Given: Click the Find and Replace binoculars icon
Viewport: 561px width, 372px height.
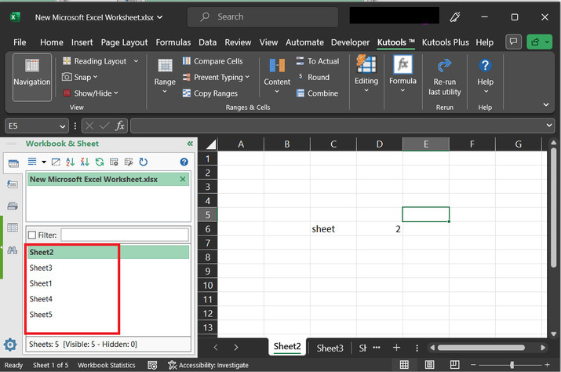Looking at the screenshot, I should point(13,250).
